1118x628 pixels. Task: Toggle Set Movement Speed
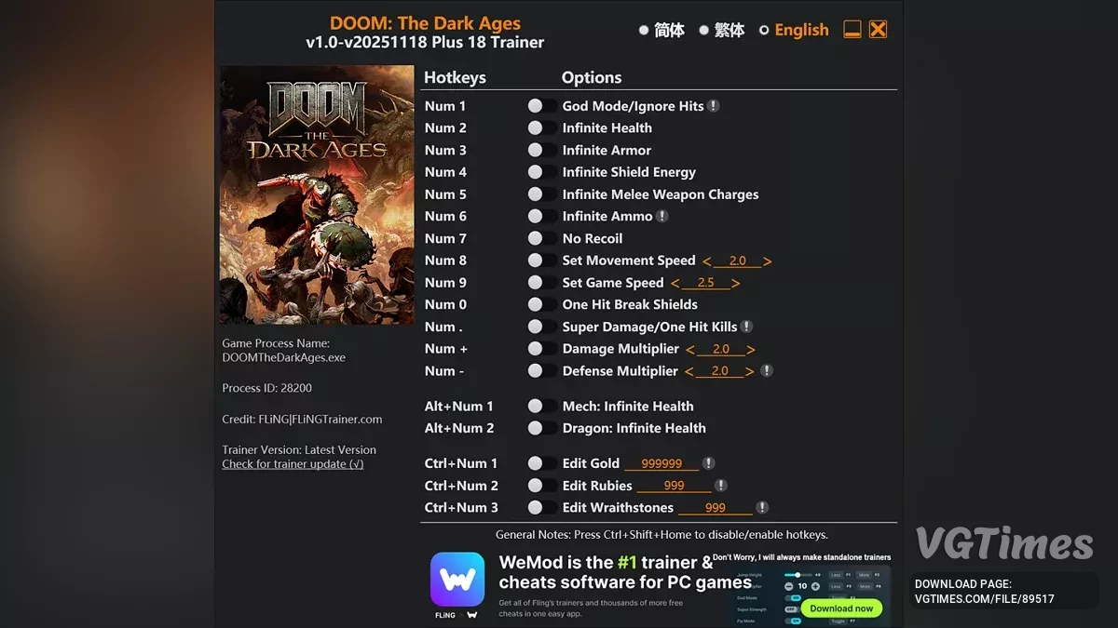click(541, 261)
